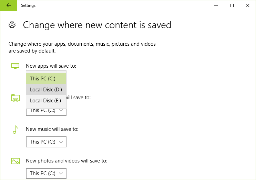Select This PC (C:) in open list
This screenshot has width=256, height=180.
coord(46,79)
